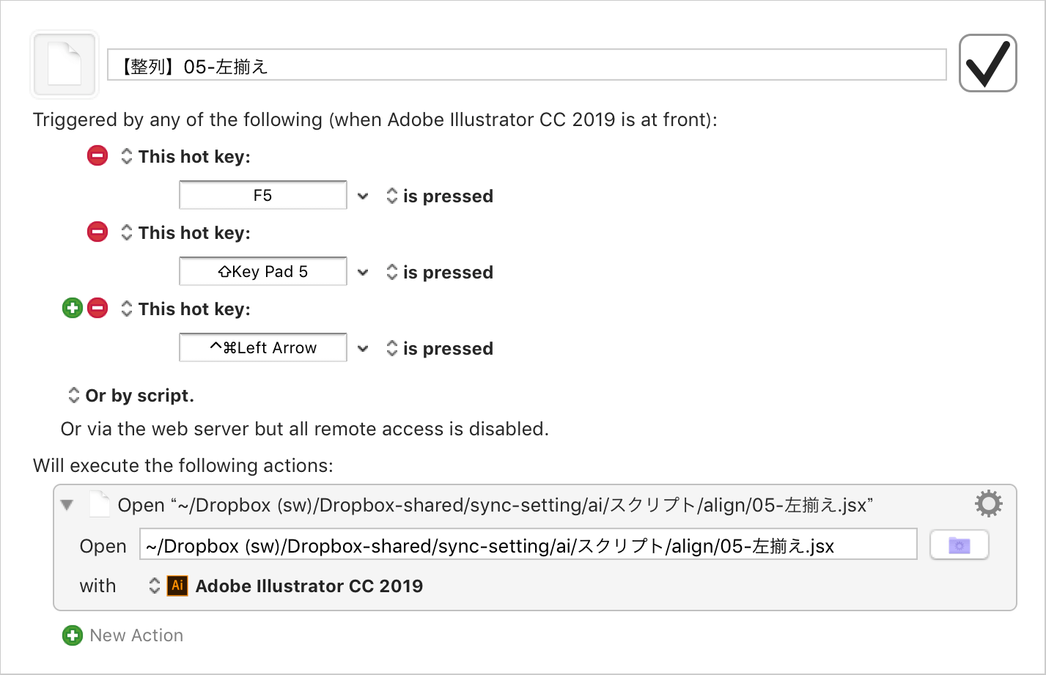
Task: Toggle the macro enabled checkmark
Action: click(987, 63)
